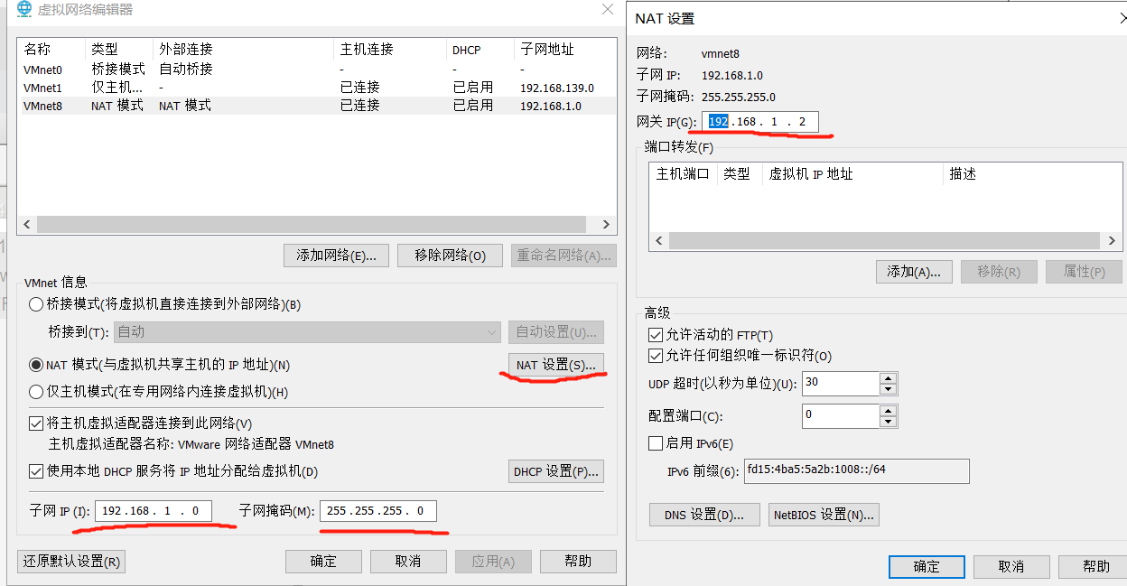Open DHCP 设置(P)... button
1127x586 pixels.
point(556,471)
